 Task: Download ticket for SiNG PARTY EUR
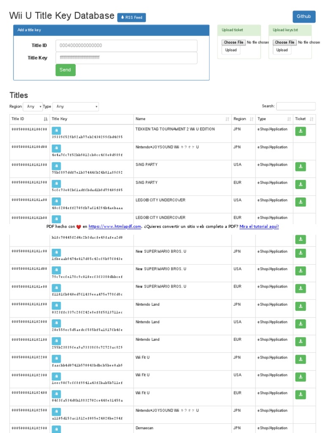point(300,184)
